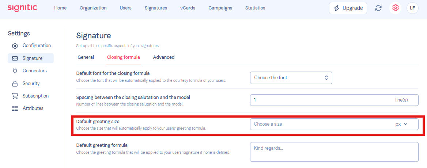Open the Campaigns menu item

tap(220, 8)
